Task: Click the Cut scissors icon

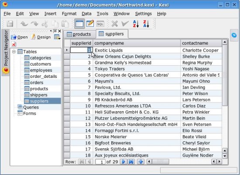Action: pyautogui.click(x=45, y=24)
